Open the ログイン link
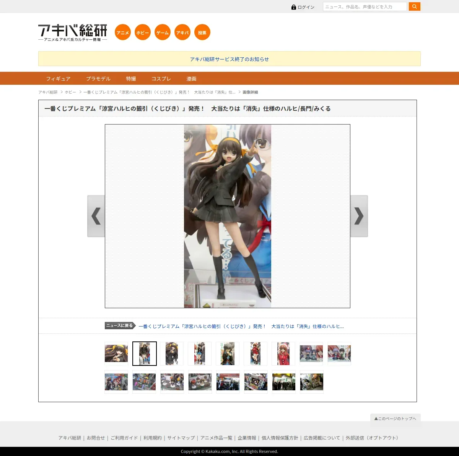Image resolution: width=459 pixels, height=456 pixels. click(x=306, y=7)
